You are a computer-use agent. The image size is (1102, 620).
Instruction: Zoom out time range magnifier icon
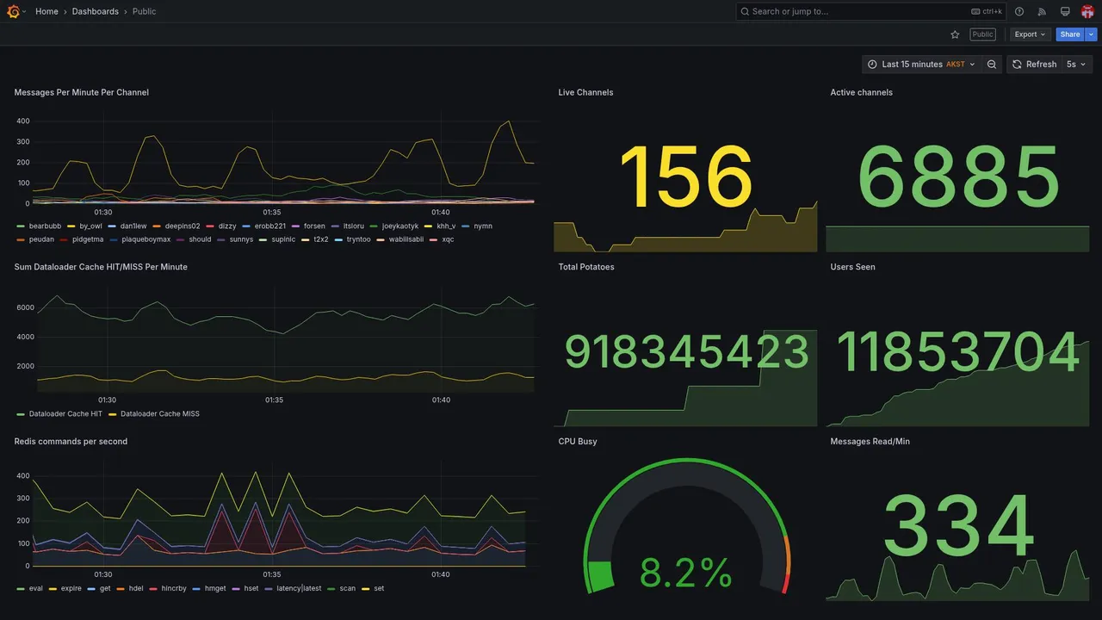[992, 65]
